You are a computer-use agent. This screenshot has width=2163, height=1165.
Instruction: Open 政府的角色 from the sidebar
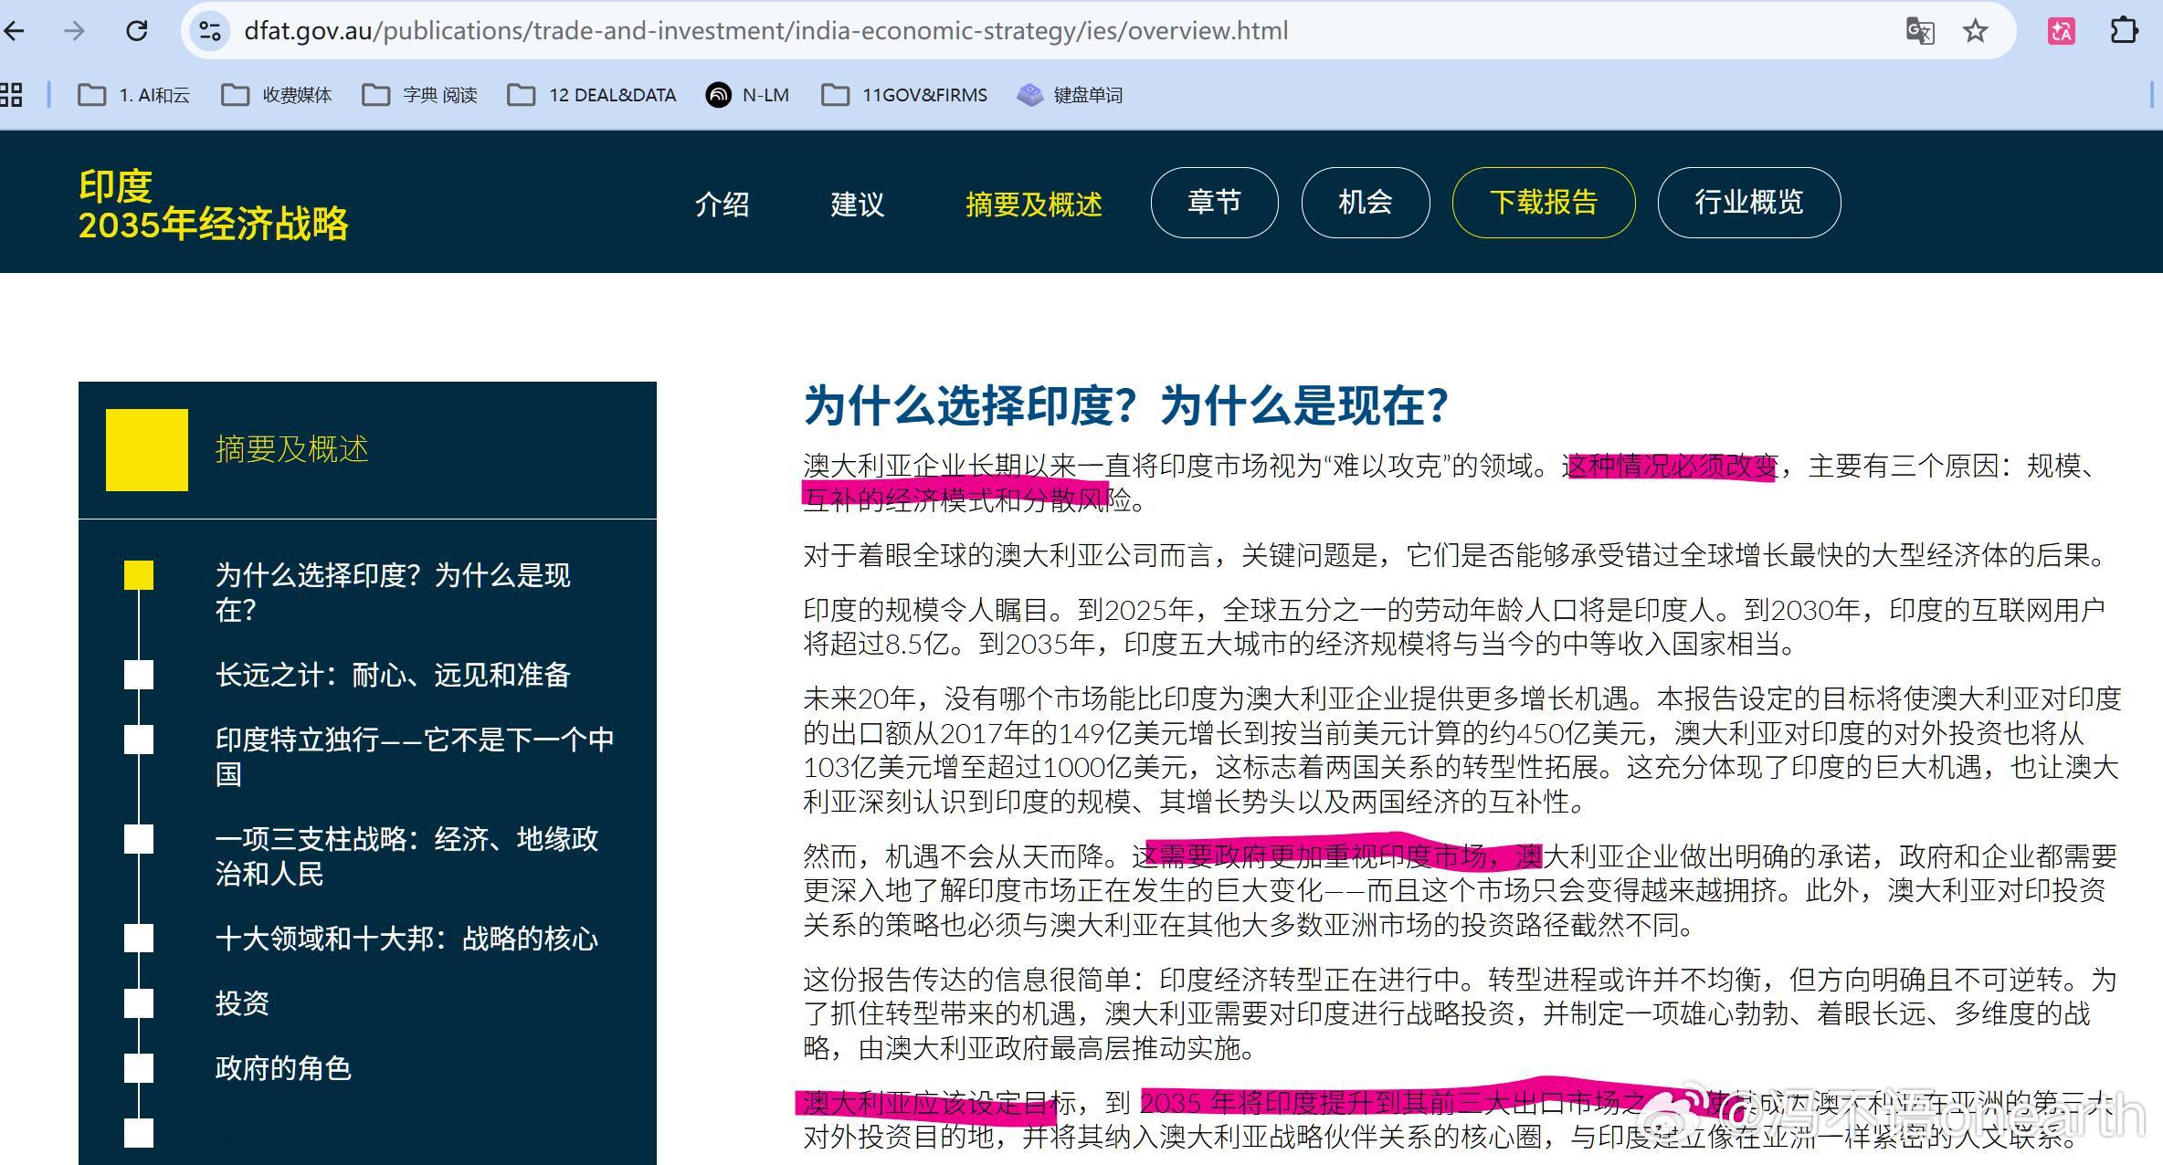pyautogui.click(x=283, y=1067)
